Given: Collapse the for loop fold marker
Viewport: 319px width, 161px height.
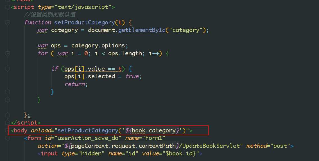Looking at the screenshot, I should pyautogui.click(x=8, y=54).
